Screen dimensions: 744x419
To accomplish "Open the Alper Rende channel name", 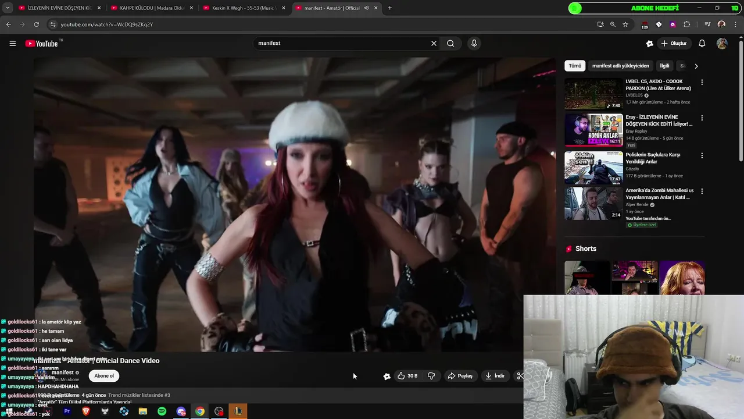I will [637, 205].
